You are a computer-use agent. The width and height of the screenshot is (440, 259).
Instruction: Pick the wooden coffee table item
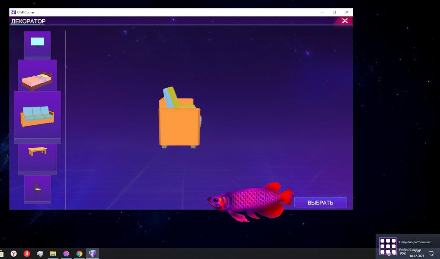click(x=37, y=157)
